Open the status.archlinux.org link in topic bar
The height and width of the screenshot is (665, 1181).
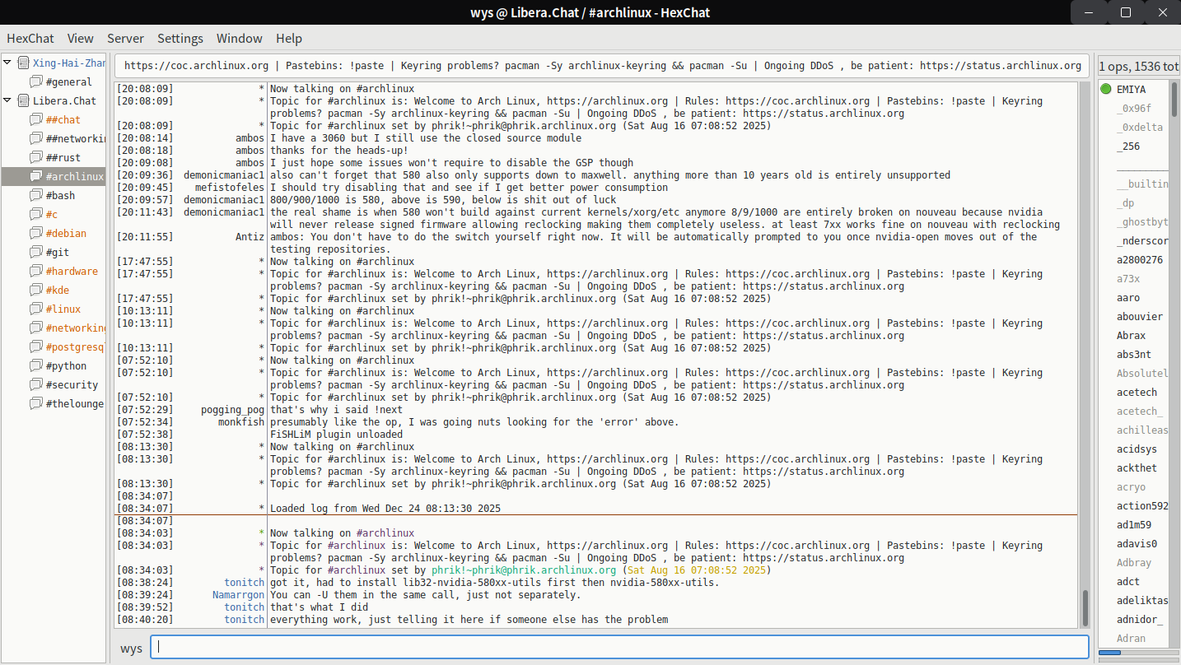click(x=1000, y=66)
